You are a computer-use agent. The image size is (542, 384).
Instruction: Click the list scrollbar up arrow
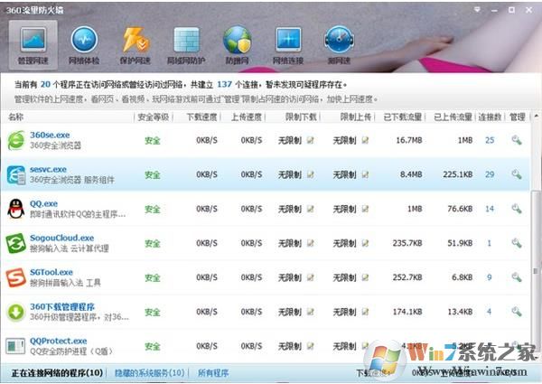click(536, 117)
